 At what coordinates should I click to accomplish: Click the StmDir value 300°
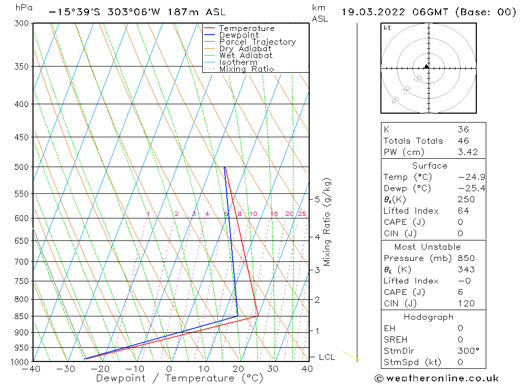[468, 351]
